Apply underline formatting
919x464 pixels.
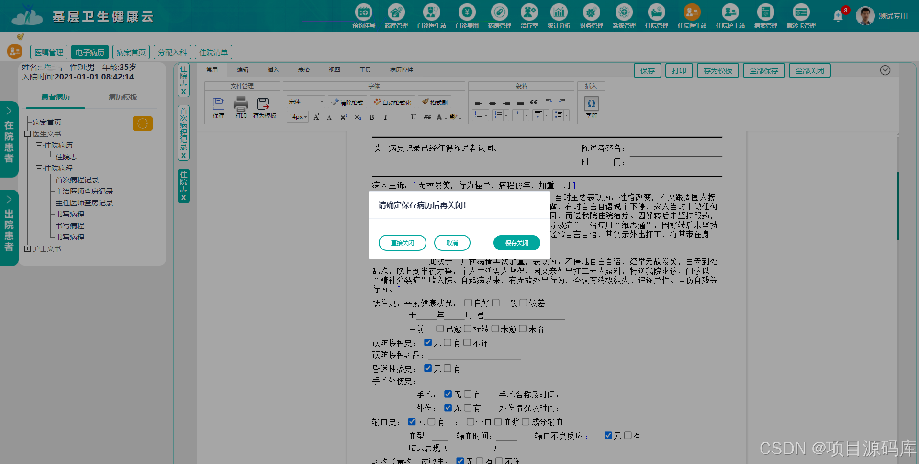413,117
